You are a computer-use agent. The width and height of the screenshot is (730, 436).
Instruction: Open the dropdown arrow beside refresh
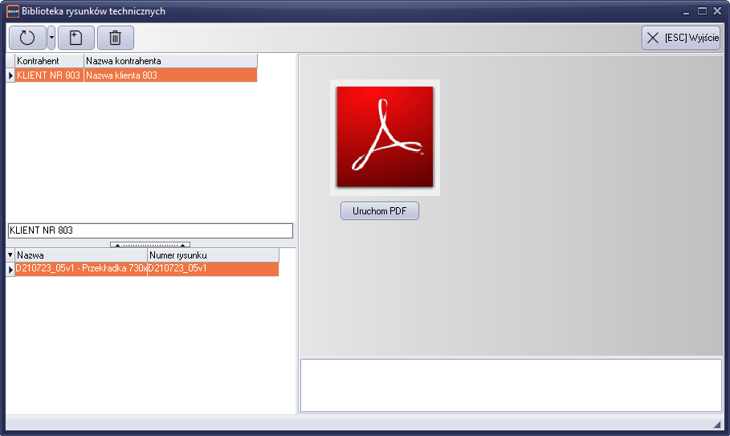coord(51,38)
